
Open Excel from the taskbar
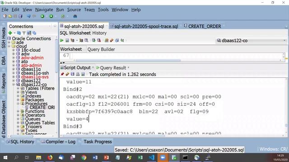140,157
